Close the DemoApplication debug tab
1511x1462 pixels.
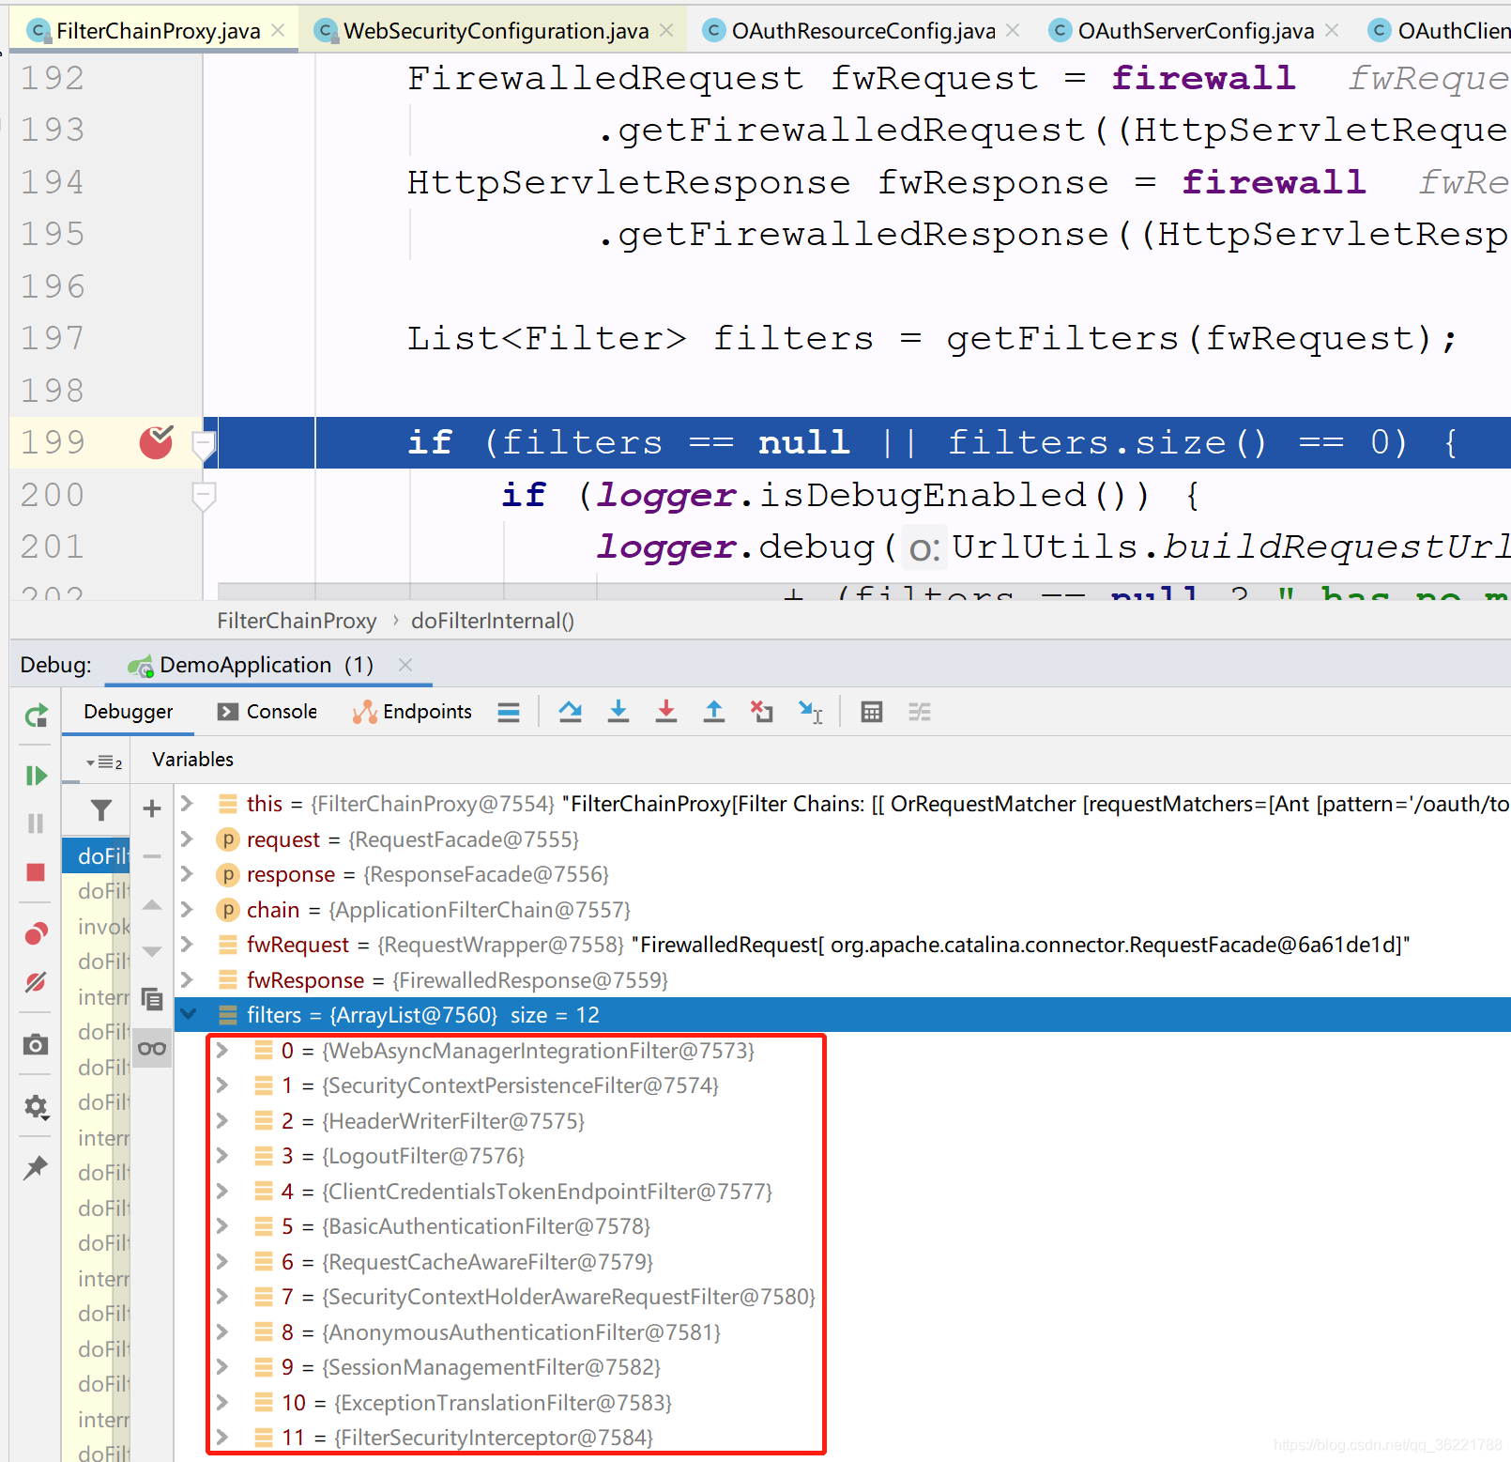coord(405,665)
